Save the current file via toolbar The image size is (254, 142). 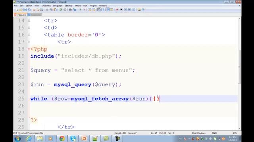click(25, 9)
